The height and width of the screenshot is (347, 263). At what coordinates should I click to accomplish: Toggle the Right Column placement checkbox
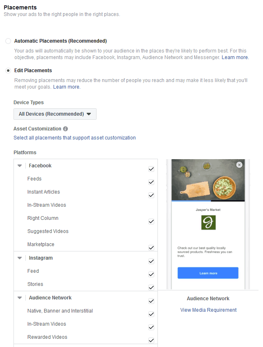tap(151, 221)
